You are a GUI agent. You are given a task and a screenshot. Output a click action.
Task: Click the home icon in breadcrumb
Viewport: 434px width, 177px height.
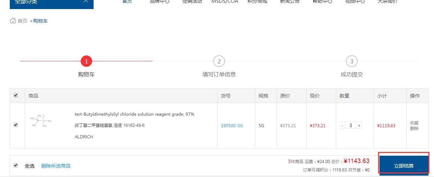pos(13,21)
